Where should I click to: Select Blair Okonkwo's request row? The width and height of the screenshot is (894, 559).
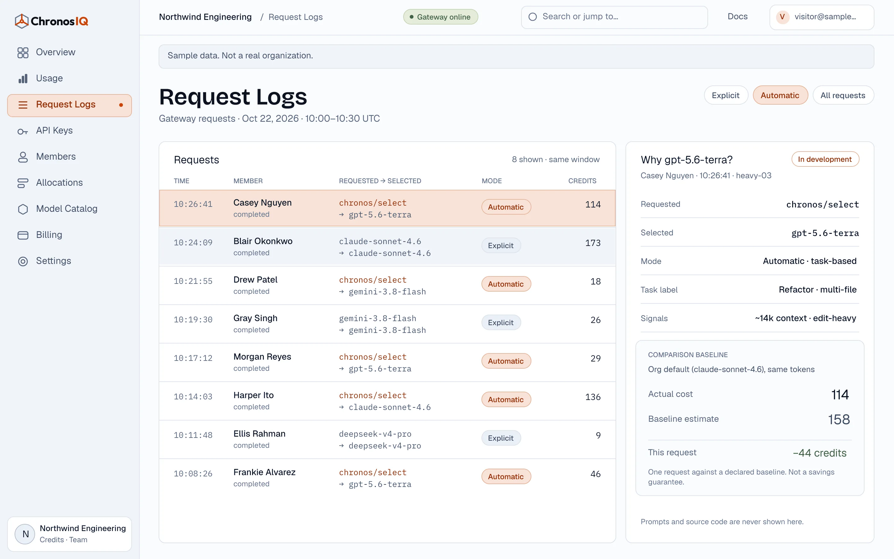pos(387,247)
